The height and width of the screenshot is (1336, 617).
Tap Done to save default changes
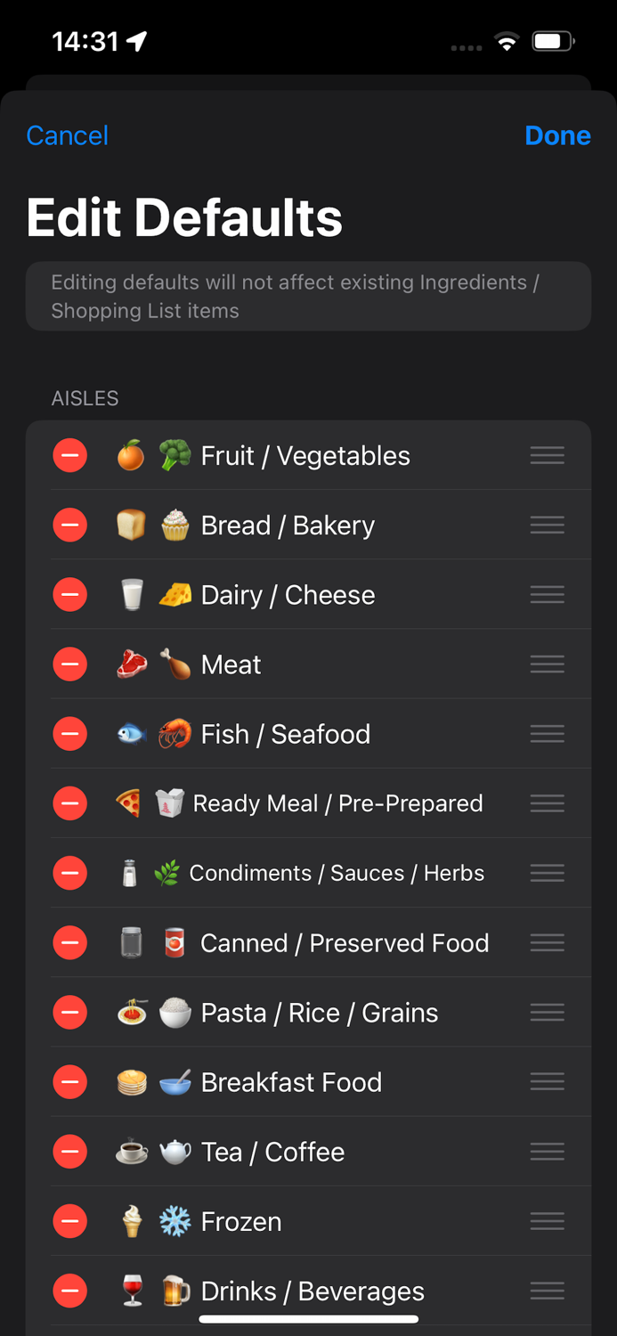tap(557, 135)
